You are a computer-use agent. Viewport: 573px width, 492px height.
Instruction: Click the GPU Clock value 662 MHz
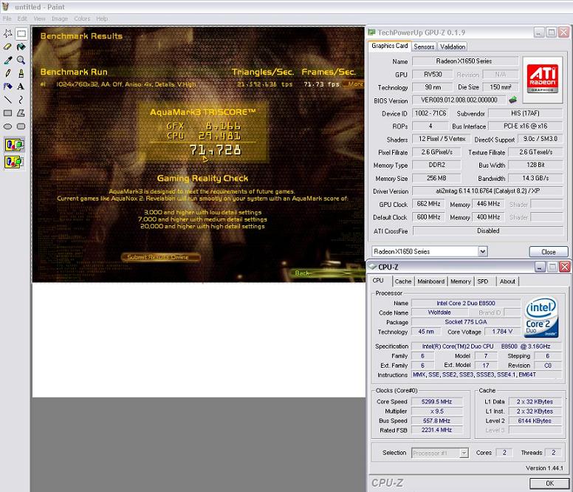(428, 204)
